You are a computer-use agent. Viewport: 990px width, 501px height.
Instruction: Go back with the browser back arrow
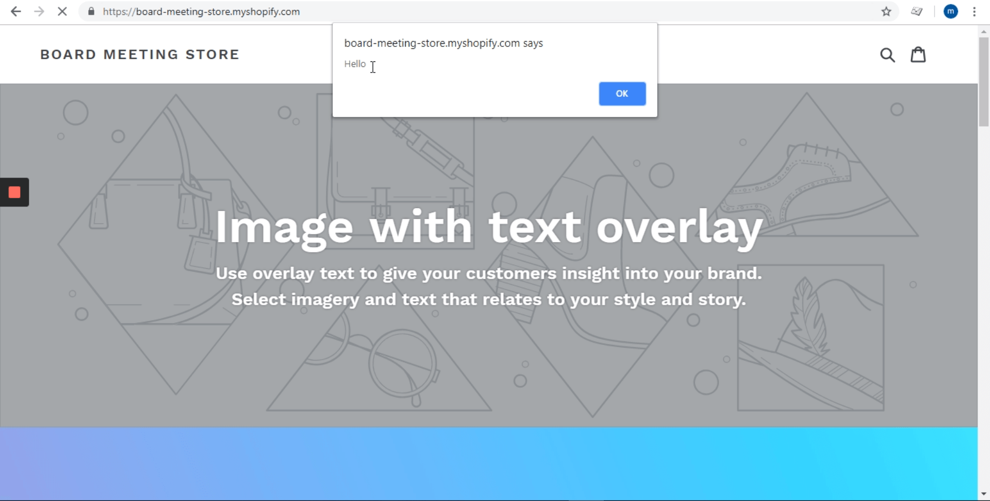coord(16,11)
